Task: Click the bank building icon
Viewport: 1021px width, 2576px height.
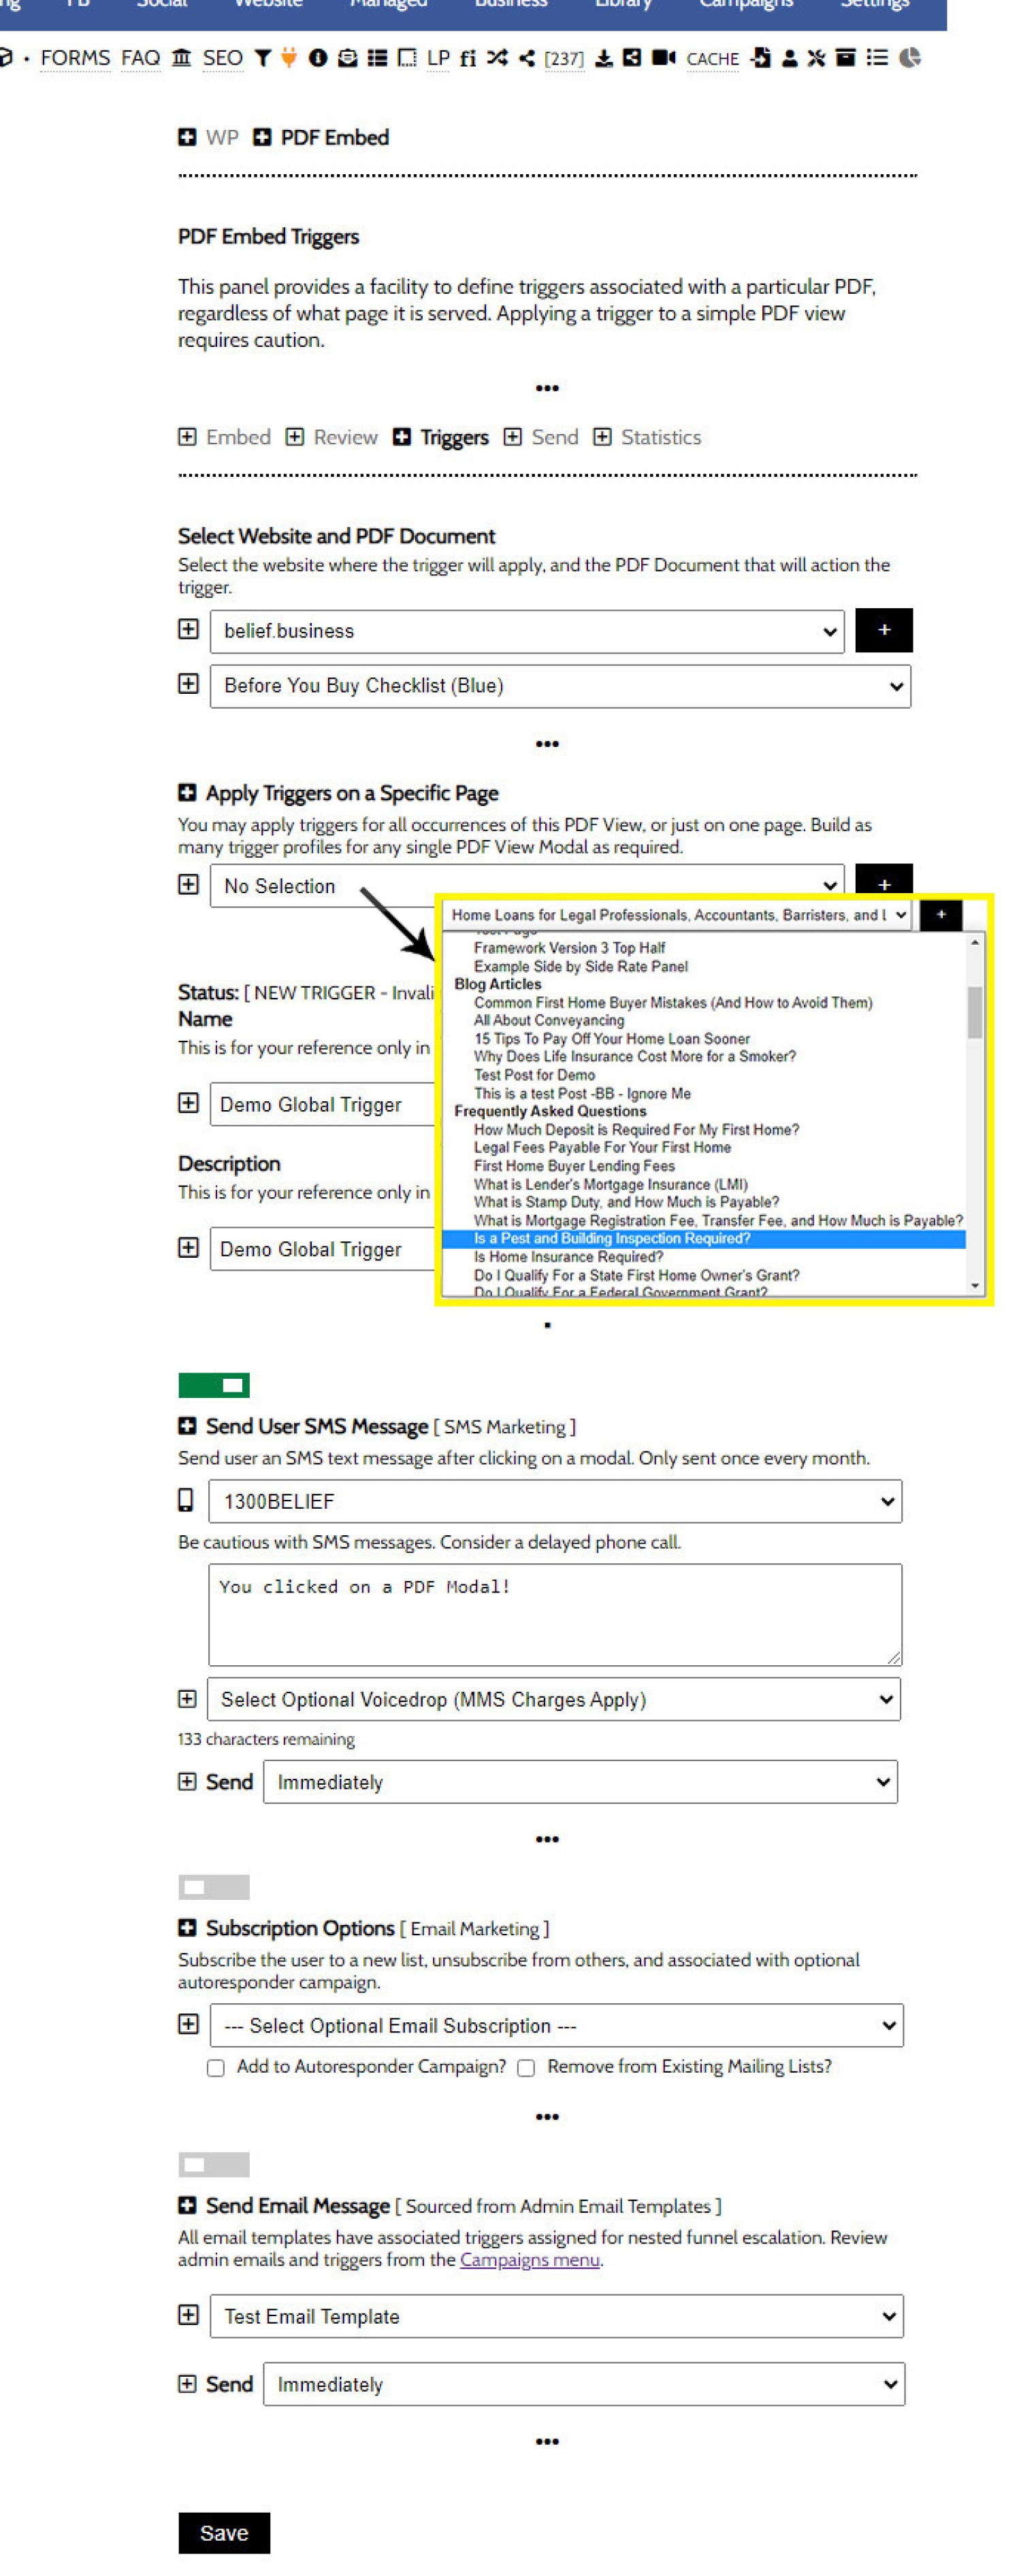Action: tap(181, 58)
